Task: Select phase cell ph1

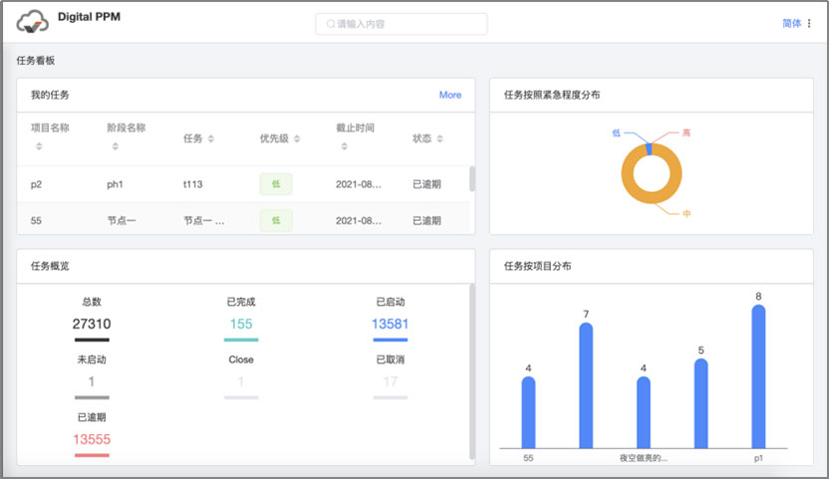Action: click(x=115, y=184)
